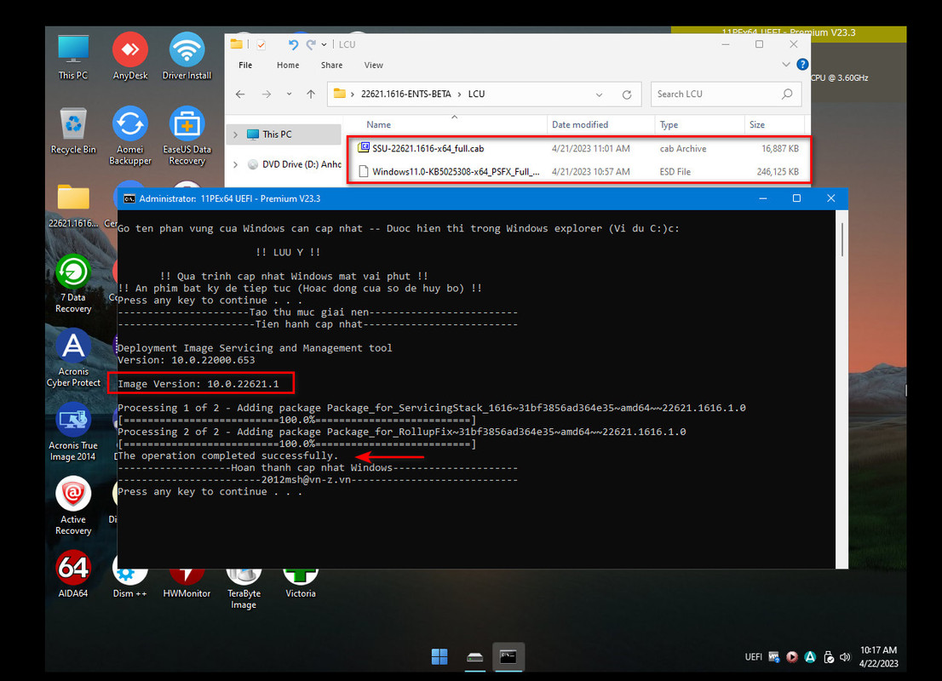Sort files by Size column header

tap(774, 124)
